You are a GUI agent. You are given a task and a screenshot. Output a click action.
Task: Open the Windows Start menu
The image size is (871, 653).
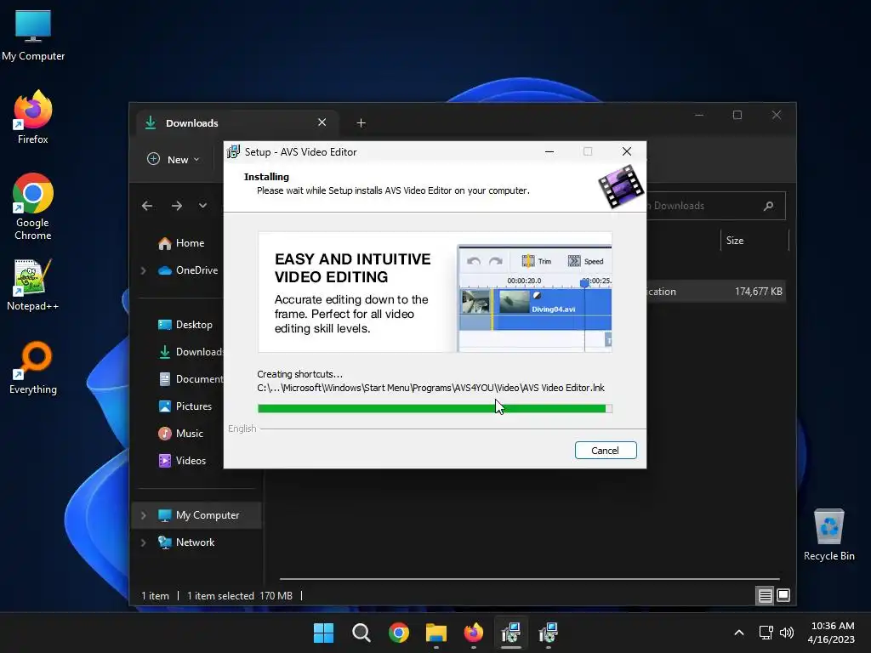(324, 633)
